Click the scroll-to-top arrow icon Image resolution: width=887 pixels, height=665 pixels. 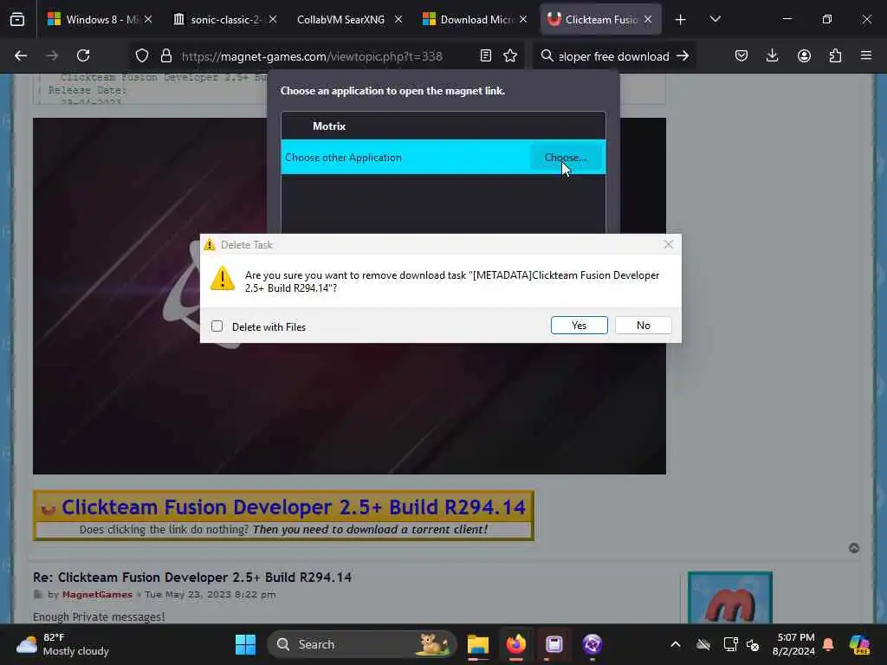pos(854,548)
